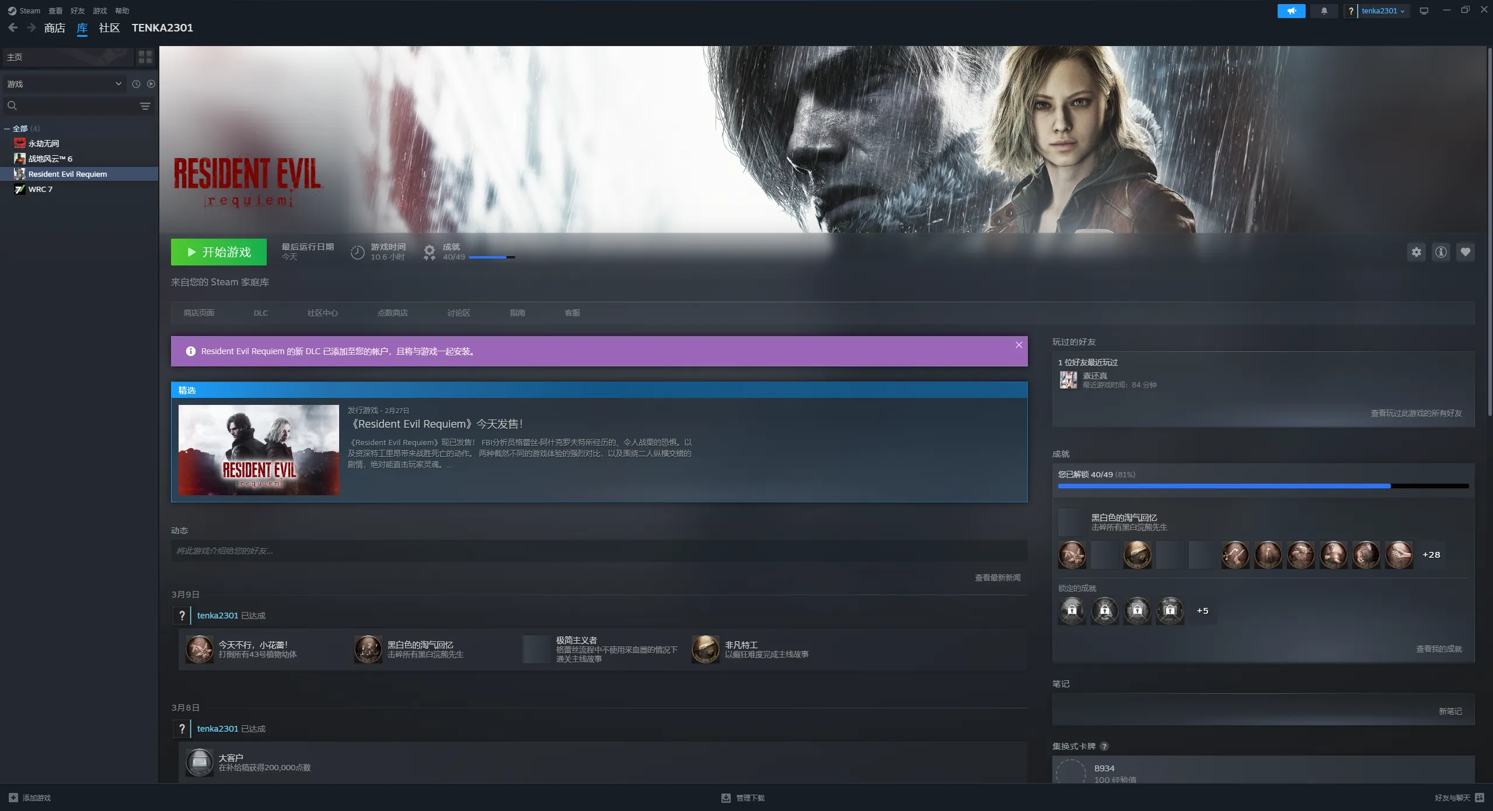Switch to grid collections view icon
The image size is (1493, 811).
[145, 57]
